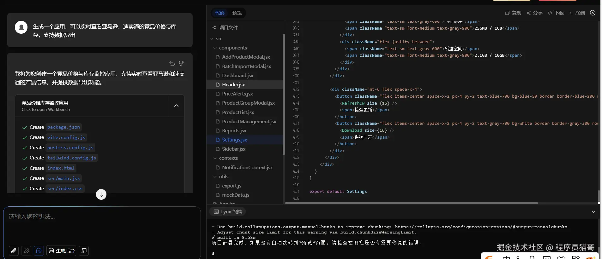The width and height of the screenshot is (602, 259).
Task: Click the attachment paperclip icon
Action: click(14, 251)
